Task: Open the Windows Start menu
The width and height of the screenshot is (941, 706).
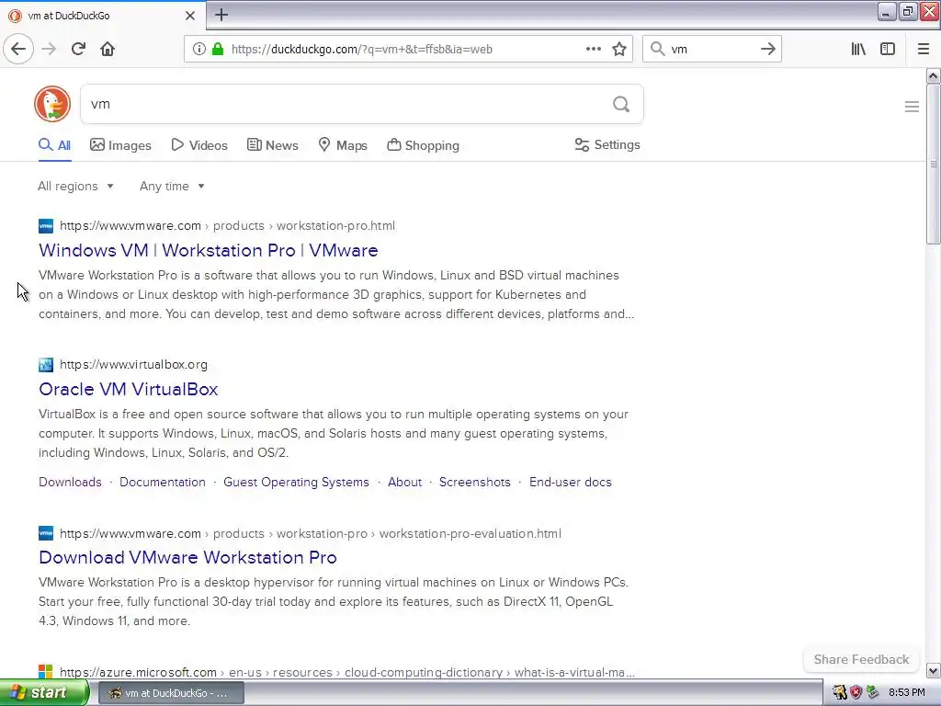Action: [44, 693]
